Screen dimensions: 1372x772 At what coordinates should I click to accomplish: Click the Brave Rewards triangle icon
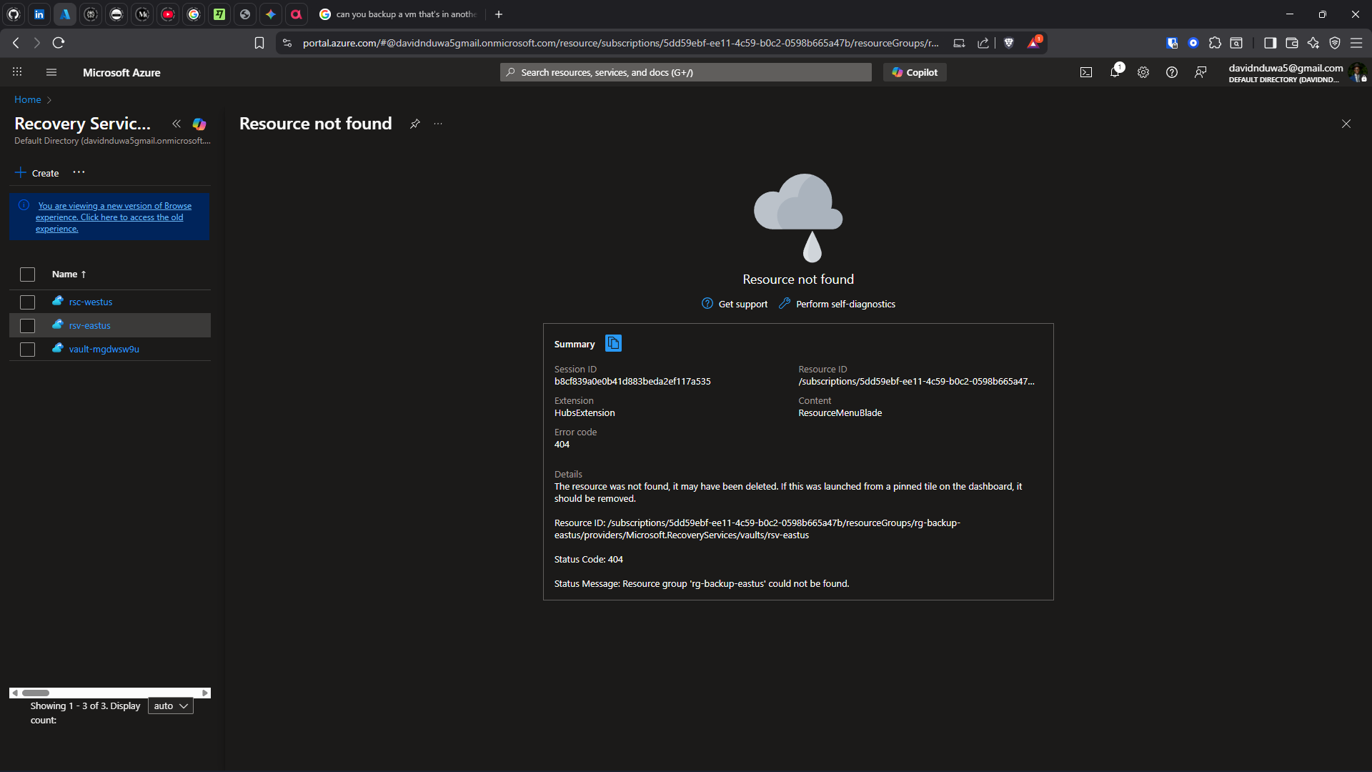pyautogui.click(x=1034, y=42)
